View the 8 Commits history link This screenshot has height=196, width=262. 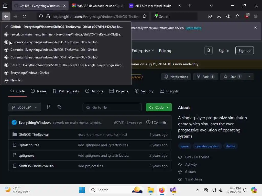156,122
